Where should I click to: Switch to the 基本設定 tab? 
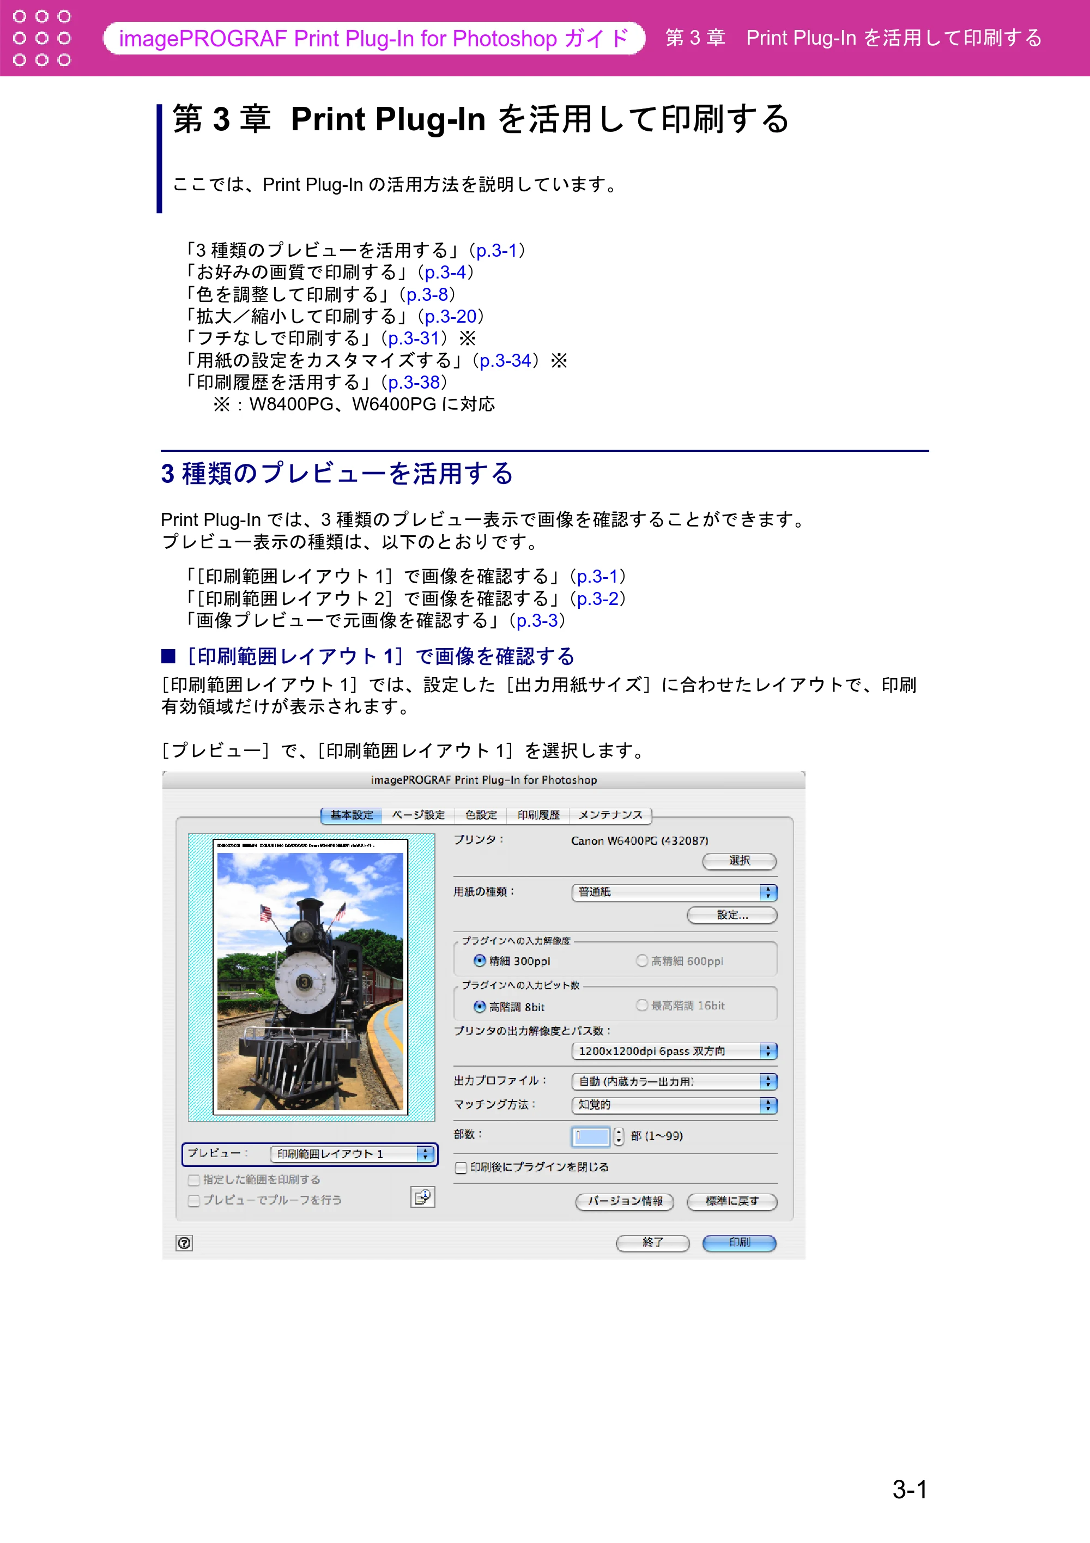pyautogui.click(x=352, y=815)
